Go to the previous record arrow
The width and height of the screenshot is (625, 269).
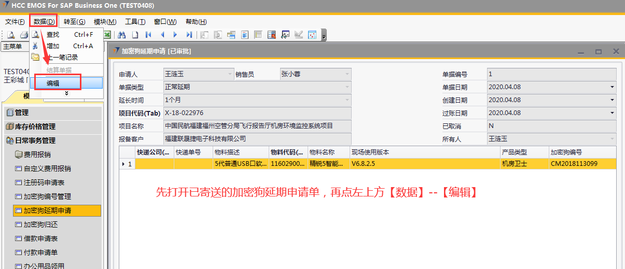coord(162,35)
